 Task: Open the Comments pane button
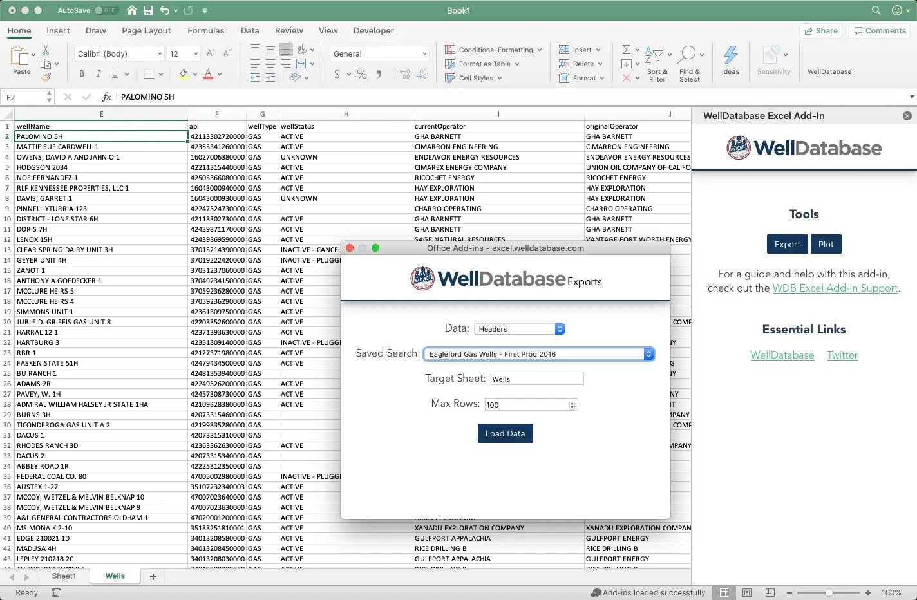(x=880, y=30)
